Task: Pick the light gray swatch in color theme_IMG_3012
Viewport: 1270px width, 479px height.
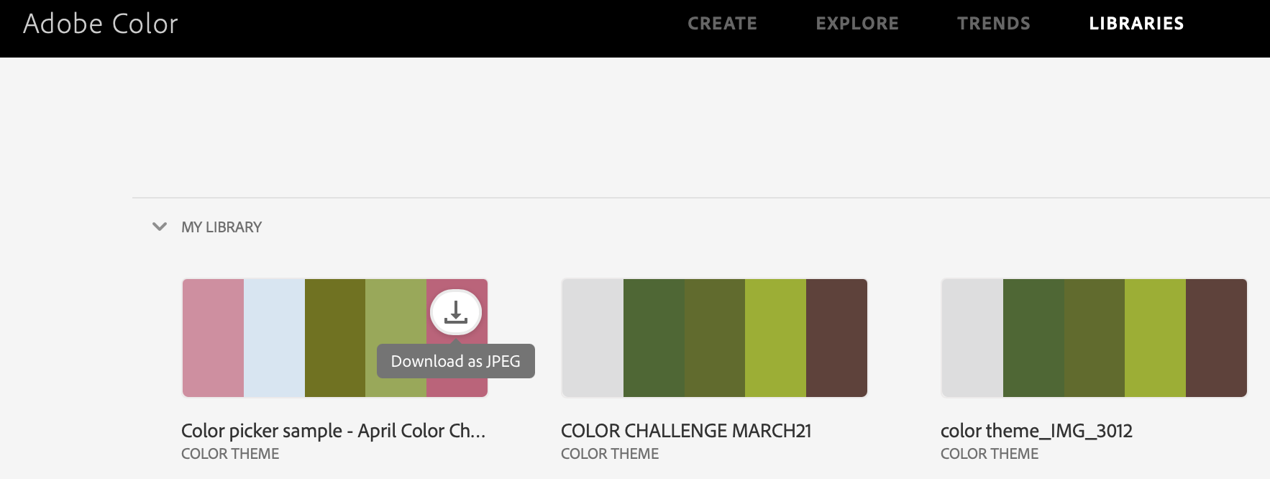Action: coord(973,338)
